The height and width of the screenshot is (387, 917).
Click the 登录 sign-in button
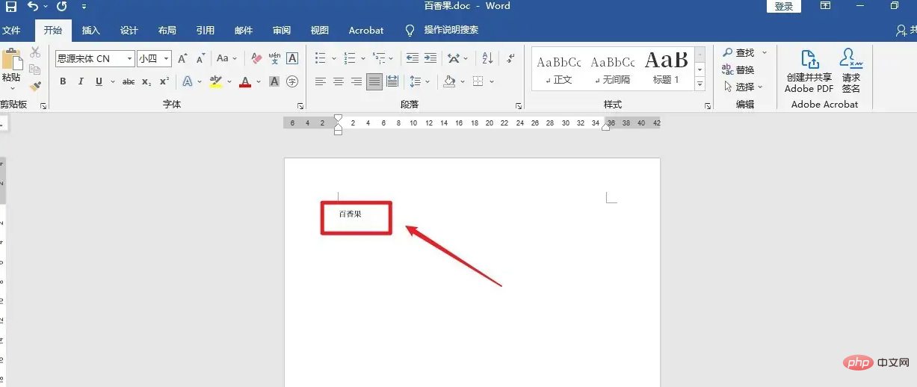click(x=784, y=6)
